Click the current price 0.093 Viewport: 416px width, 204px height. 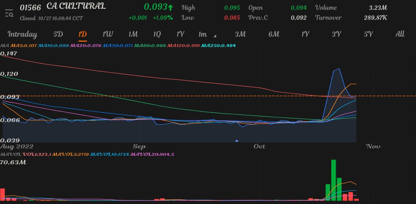pos(155,7)
